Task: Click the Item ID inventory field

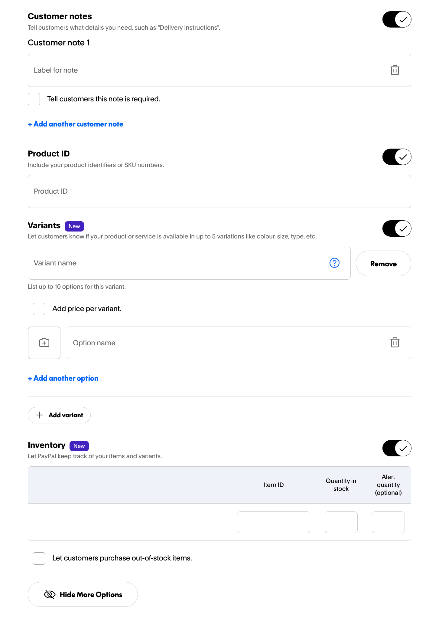Action: (x=274, y=522)
